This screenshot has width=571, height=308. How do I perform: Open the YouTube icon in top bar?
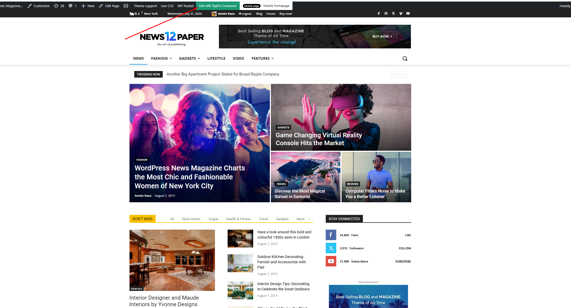408,13
